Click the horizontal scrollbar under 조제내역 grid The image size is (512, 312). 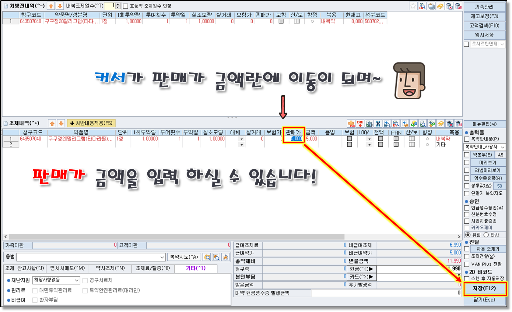pos(177,237)
